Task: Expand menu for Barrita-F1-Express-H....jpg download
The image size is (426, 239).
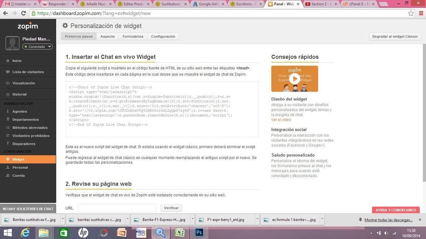Action: 192,220
